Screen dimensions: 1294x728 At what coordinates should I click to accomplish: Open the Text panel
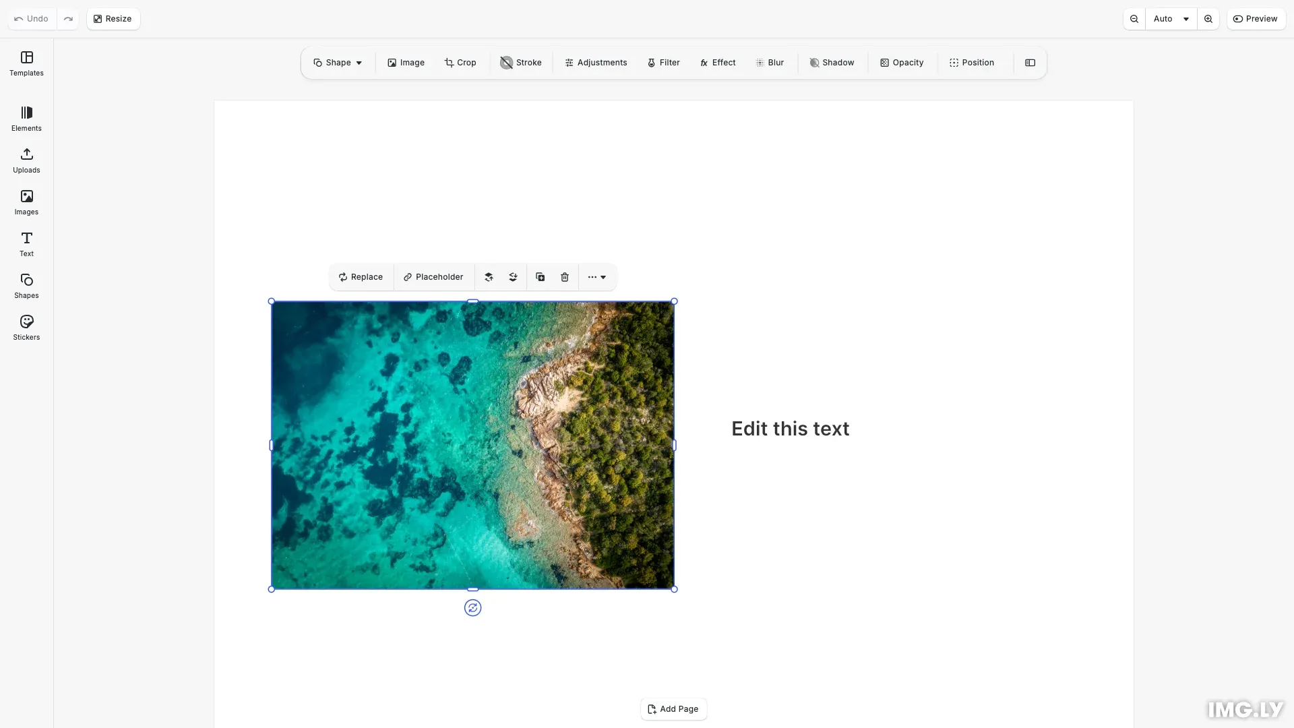pos(26,243)
